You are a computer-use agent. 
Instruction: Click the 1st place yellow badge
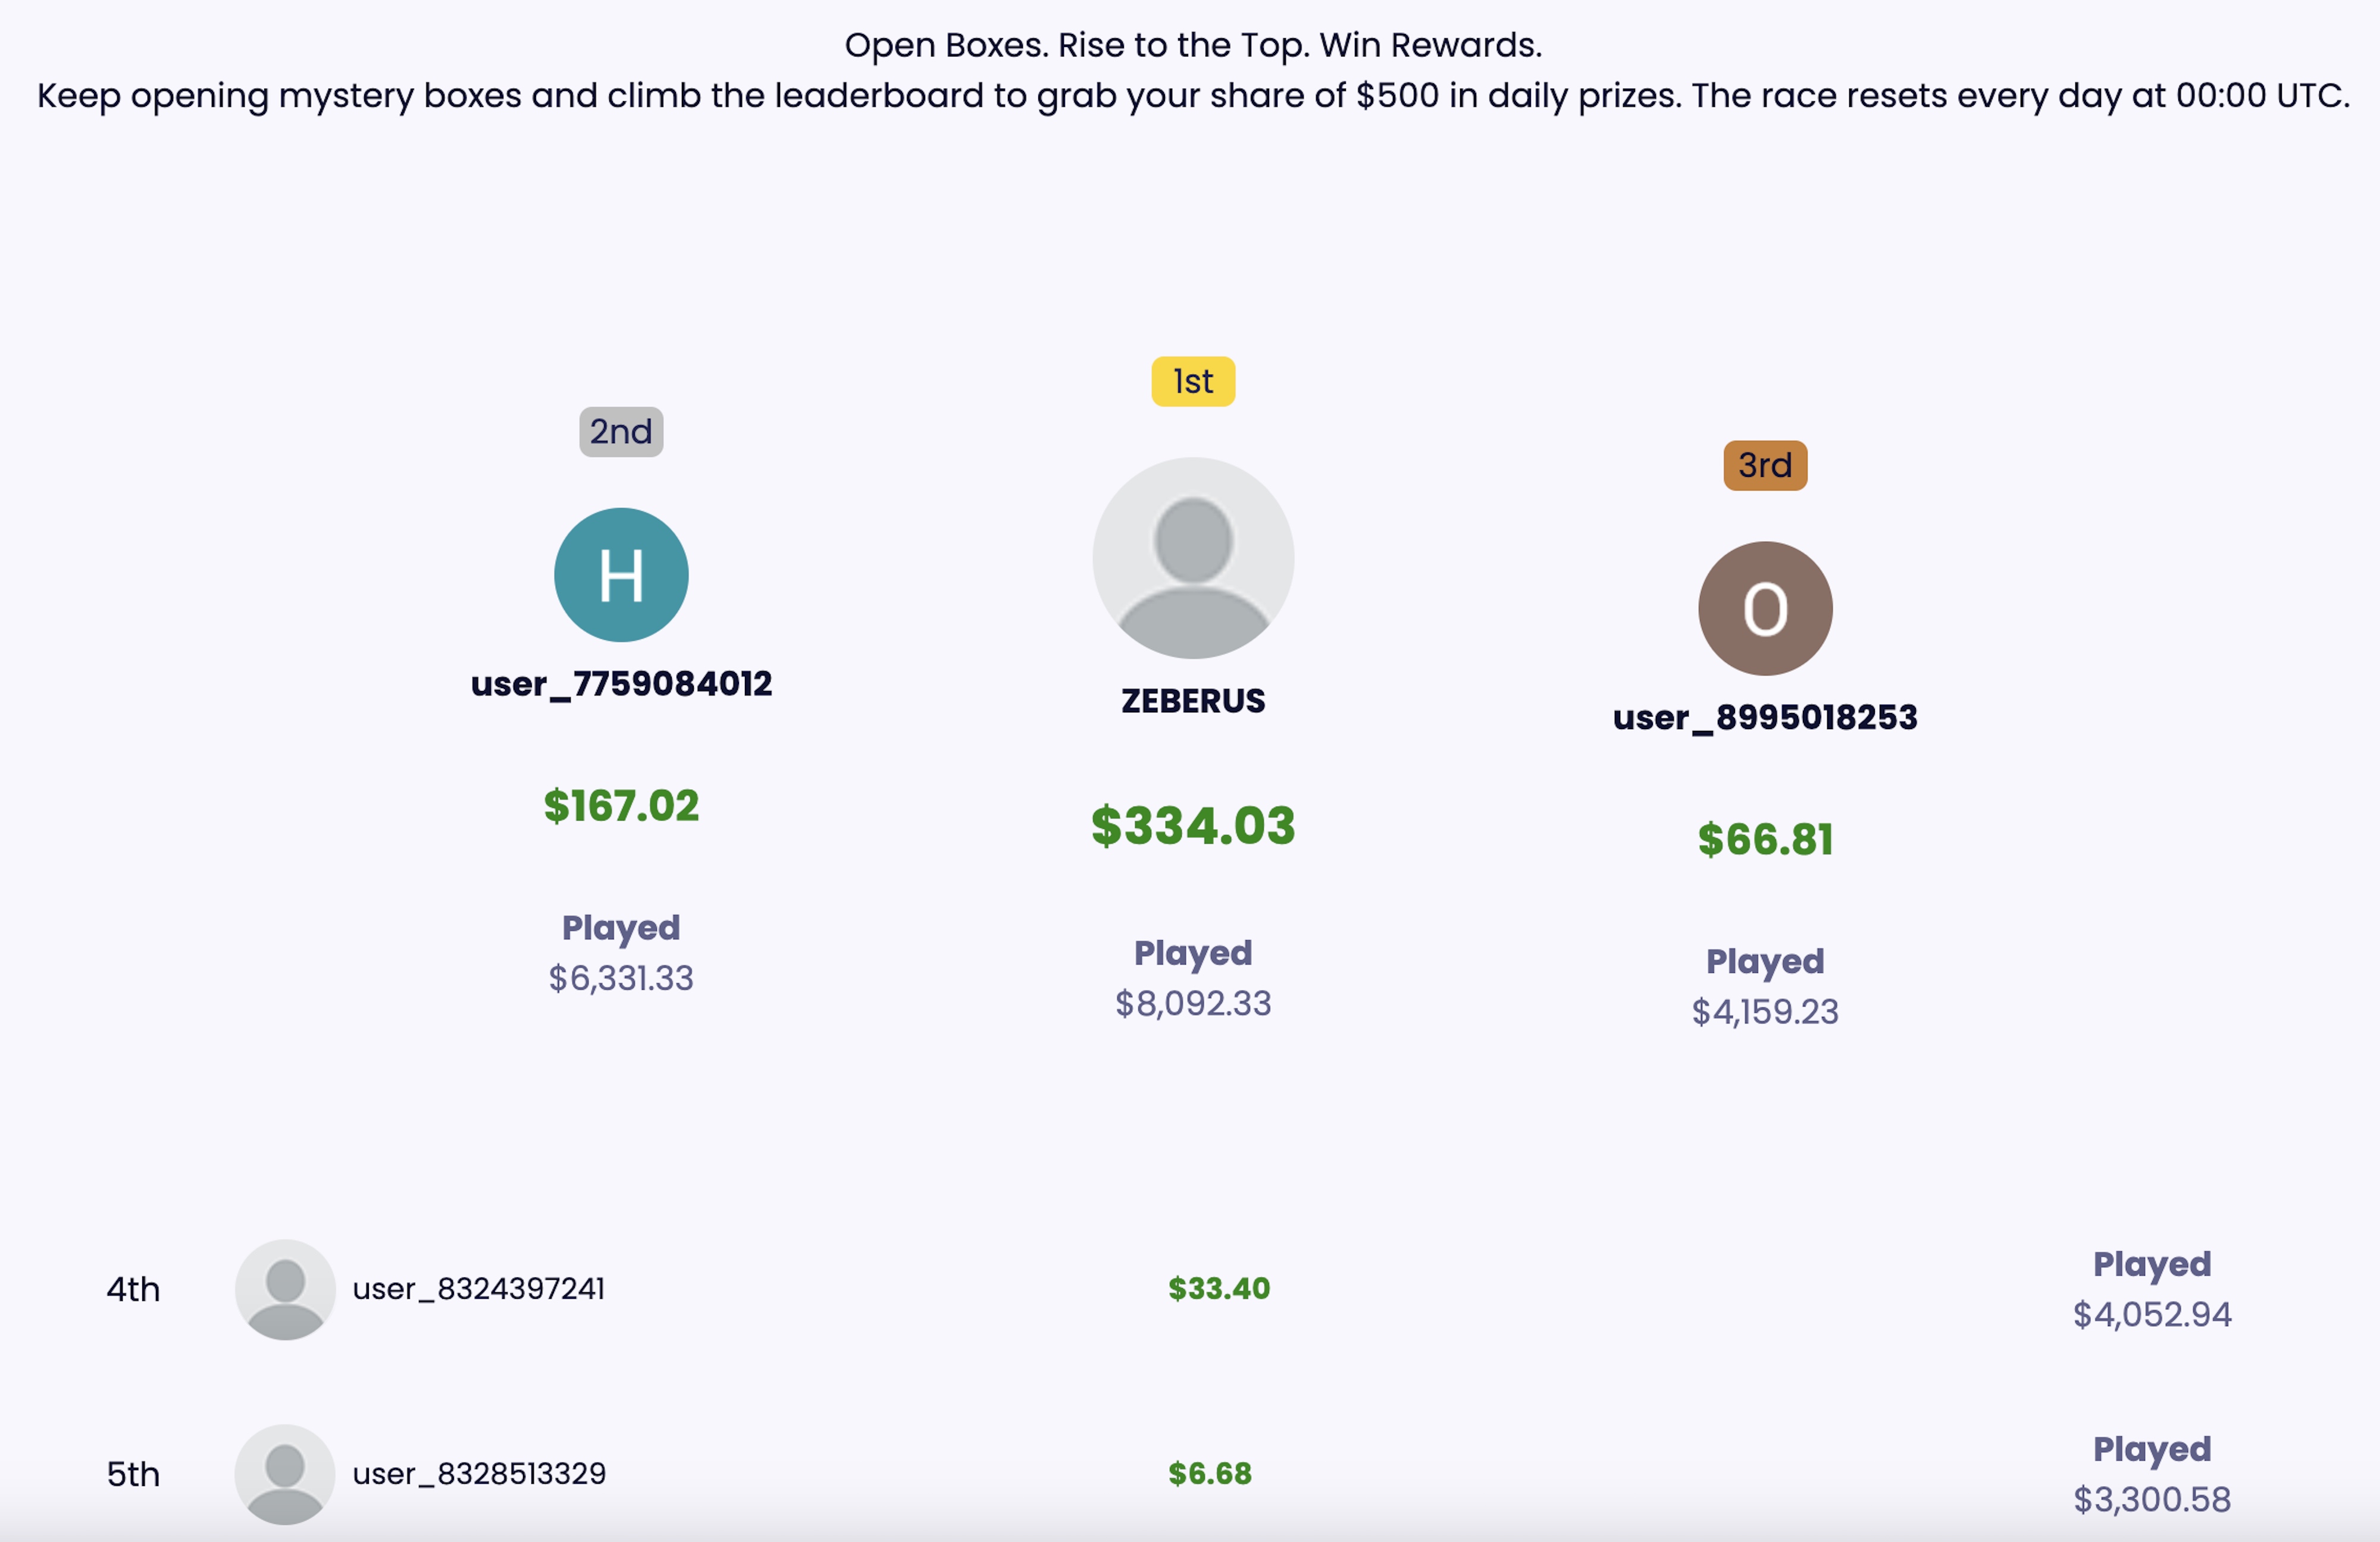point(1192,381)
